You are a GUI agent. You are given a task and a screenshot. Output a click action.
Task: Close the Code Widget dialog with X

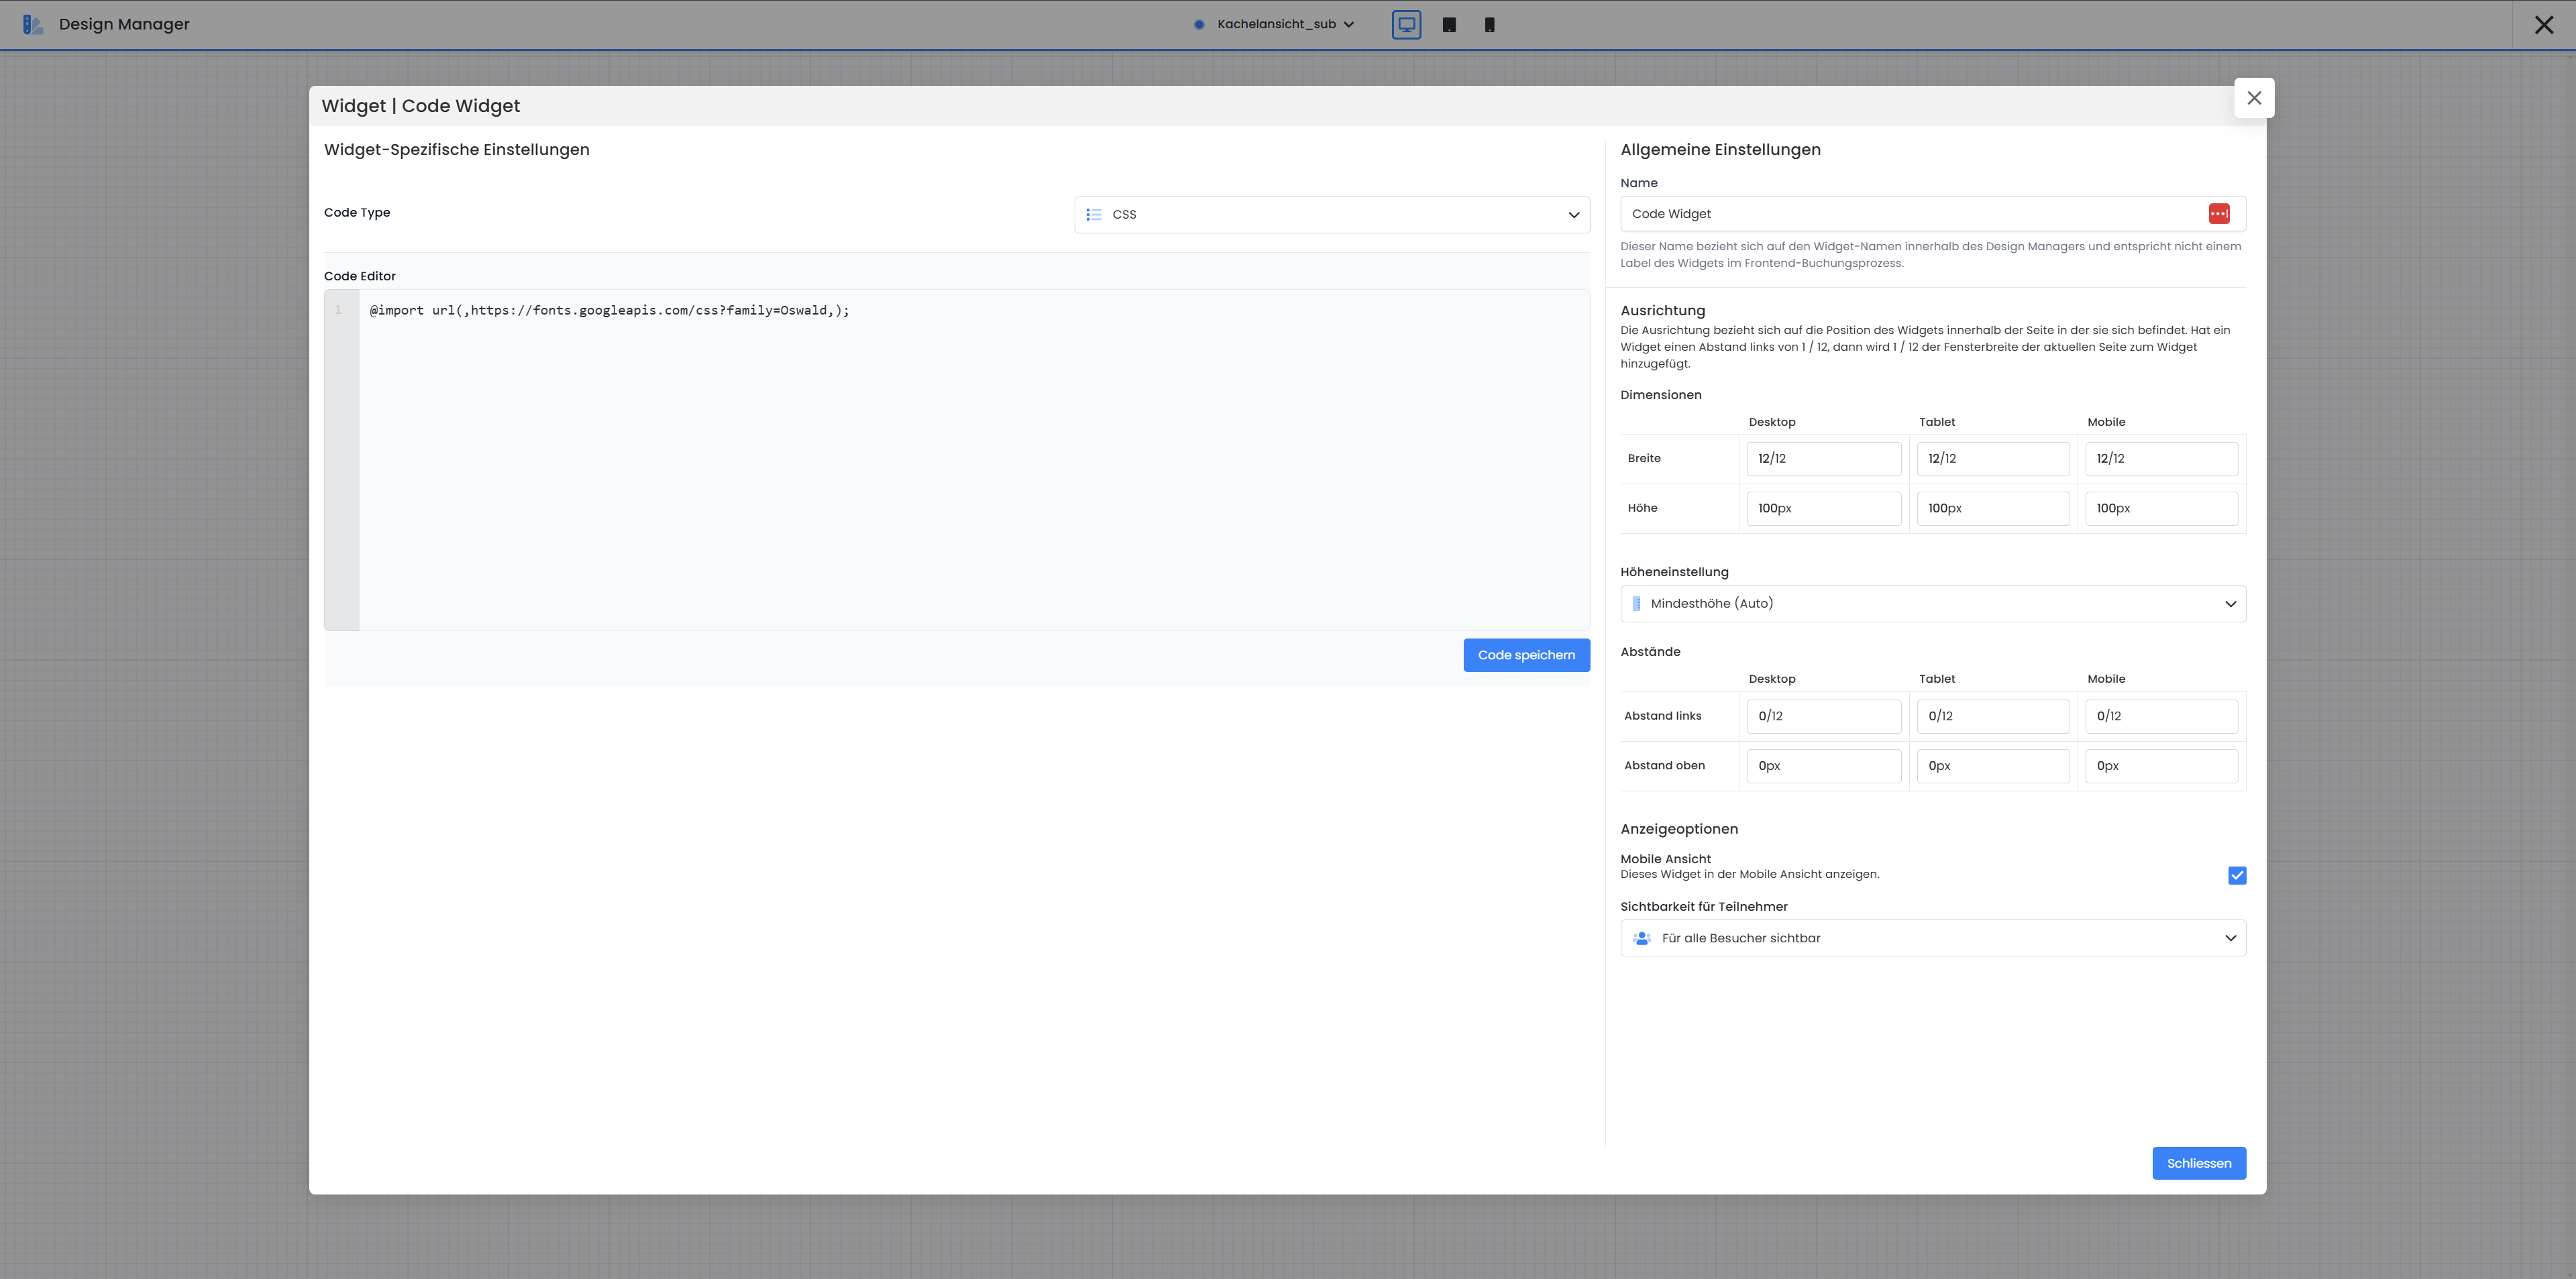(2253, 98)
